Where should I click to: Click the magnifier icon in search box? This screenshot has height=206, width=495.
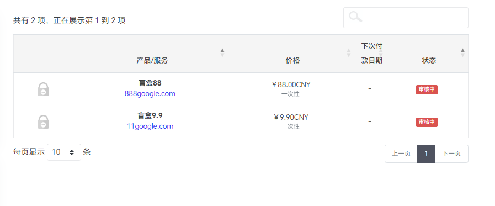(x=355, y=17)
